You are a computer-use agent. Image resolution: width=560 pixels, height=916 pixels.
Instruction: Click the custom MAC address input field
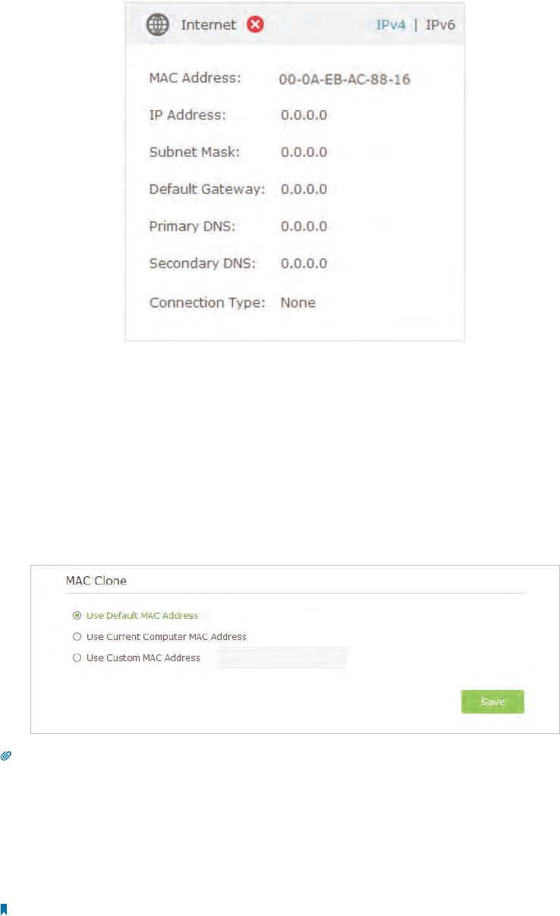pos(282,657)
